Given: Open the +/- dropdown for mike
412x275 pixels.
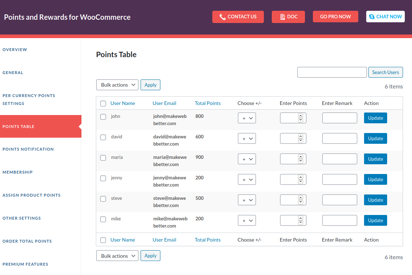Looking at the screenshot, I should pyautogui.click(x=247, y=220).
